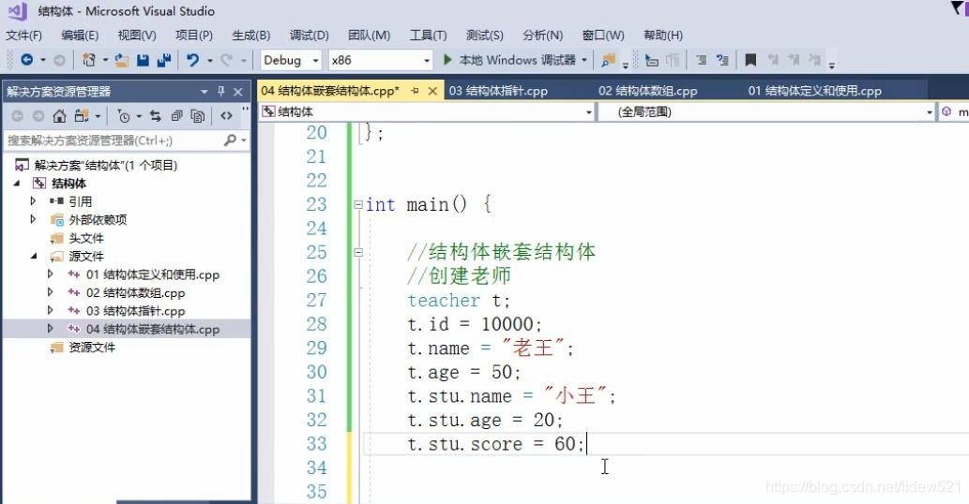Open the dropdown arrow beside 本地 Windows 调试器
Image resolution: width=969 pixels, height=504 pixels.
[x=584, y=61]
